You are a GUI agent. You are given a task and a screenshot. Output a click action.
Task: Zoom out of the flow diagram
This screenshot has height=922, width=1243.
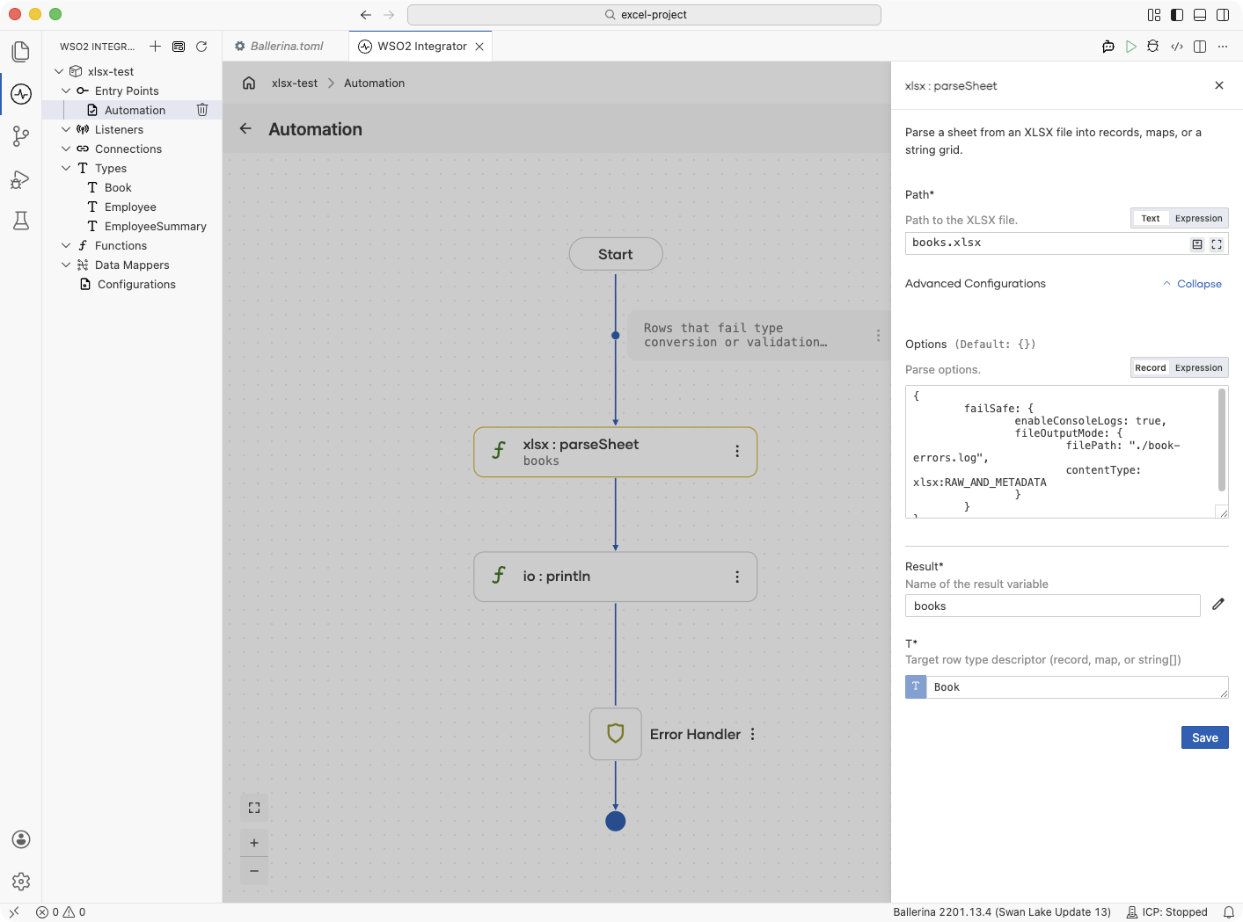click(x=254, y=871)
